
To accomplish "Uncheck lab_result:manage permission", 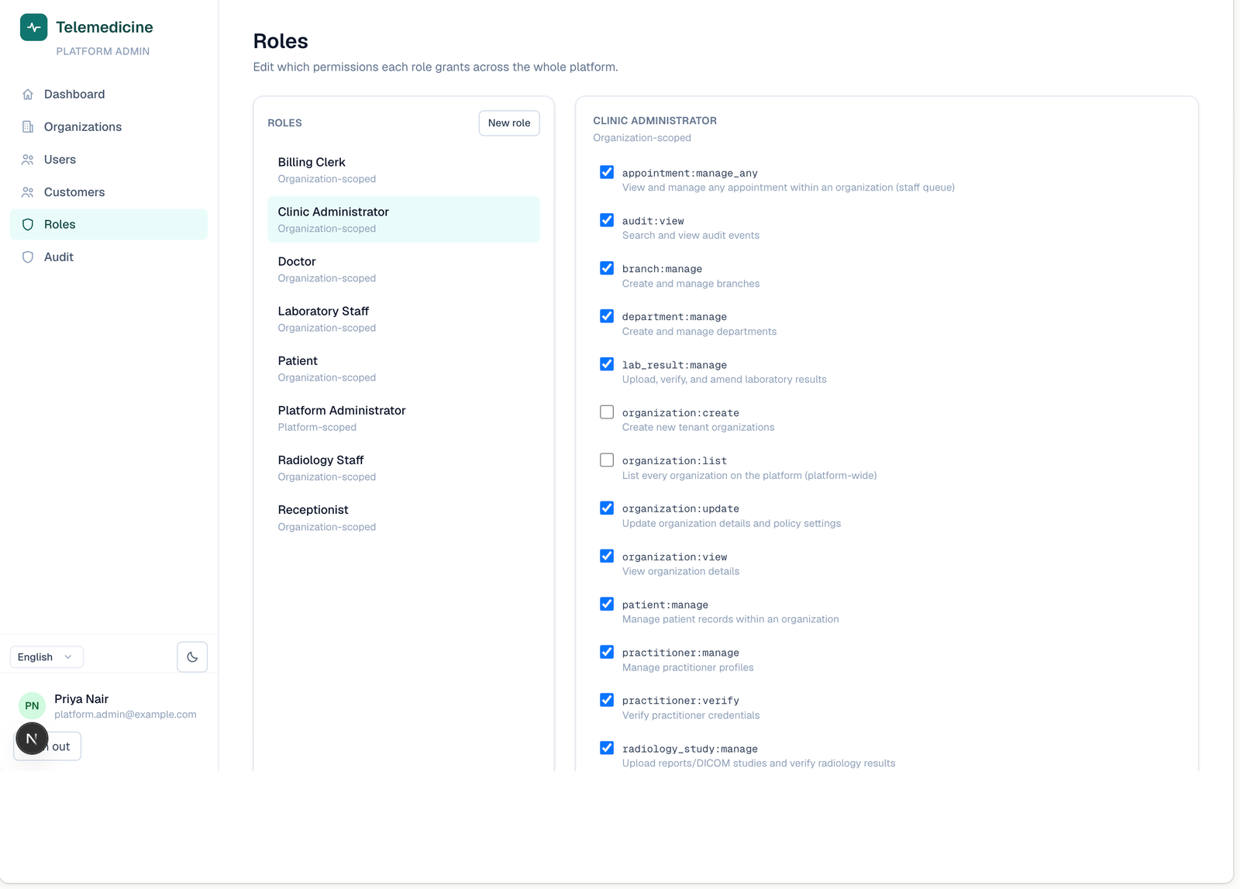I will (x=607, y=364).
